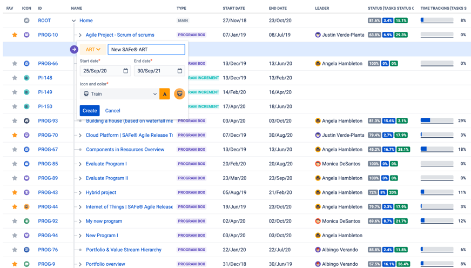Click the Name column header

[77, 9]
